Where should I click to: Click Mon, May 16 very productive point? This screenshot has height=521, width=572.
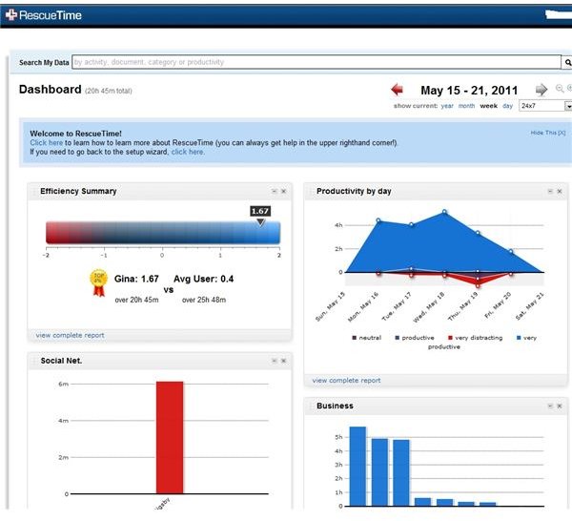(378, 220)
